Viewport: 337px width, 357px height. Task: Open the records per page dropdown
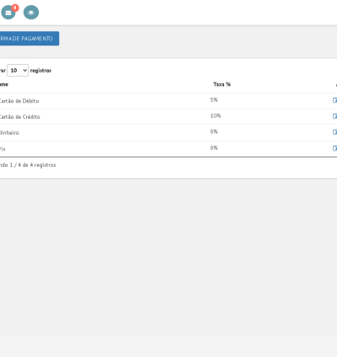coord(18,71)
